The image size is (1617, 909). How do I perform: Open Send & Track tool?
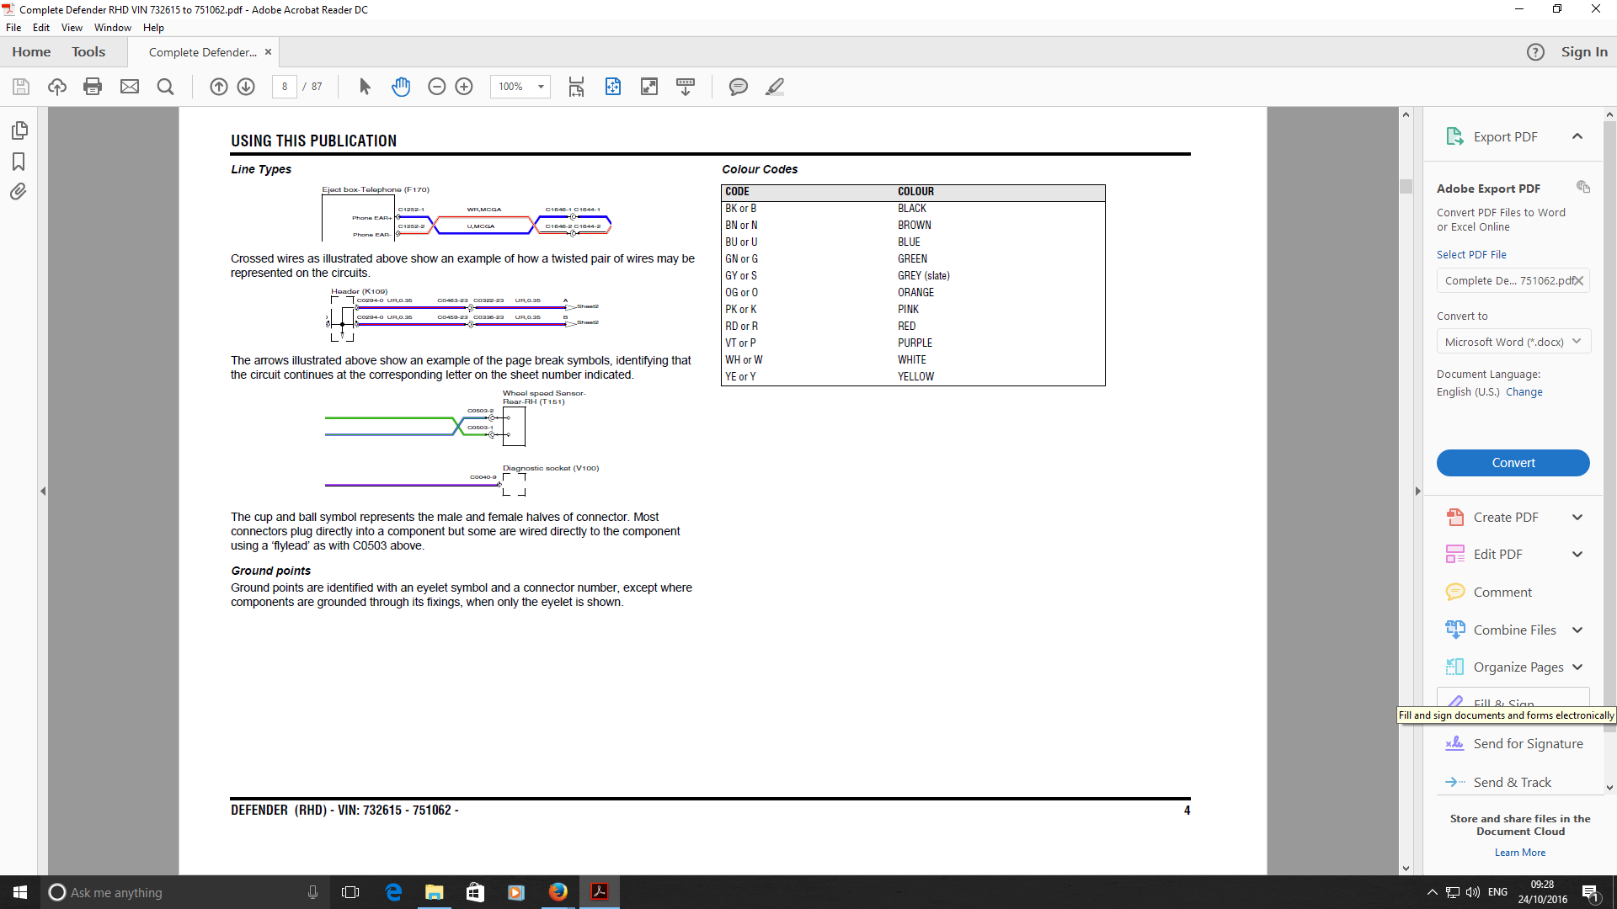tap(1499, 783)
